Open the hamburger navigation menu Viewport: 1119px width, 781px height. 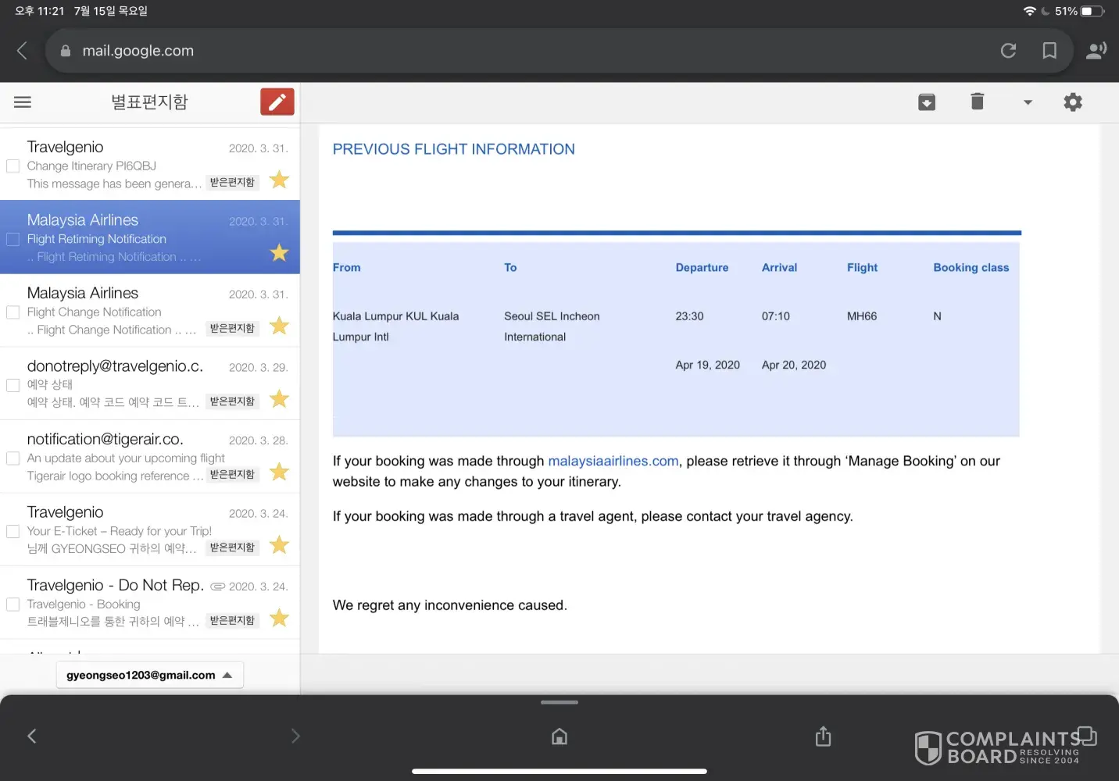[x=23, y=102]
